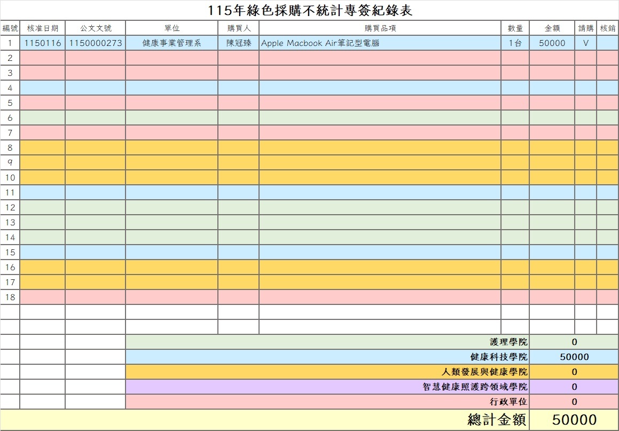Image resolution: width=619 pixels, height=431 pixels.
Task: Click the '核銷' header cell
Action: [607, 28]
